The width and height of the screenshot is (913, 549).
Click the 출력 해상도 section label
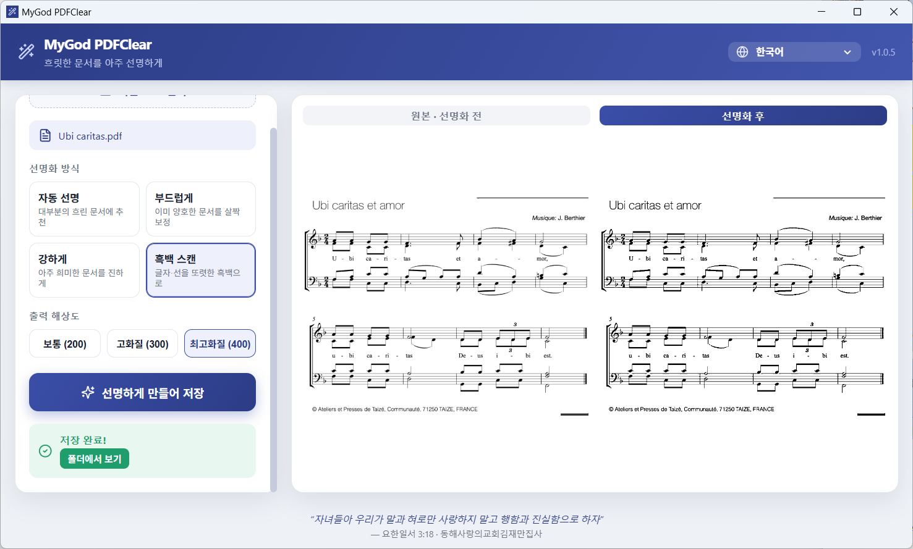click(54, 316)
